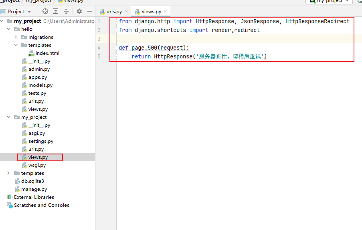362x230 pixels.
Task: Collapse the hello folder
Action: pos(9,29)
